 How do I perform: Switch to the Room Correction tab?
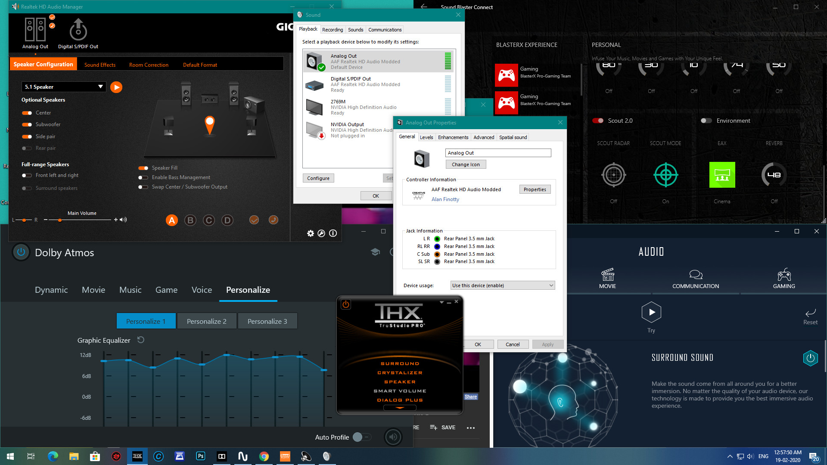149,65
